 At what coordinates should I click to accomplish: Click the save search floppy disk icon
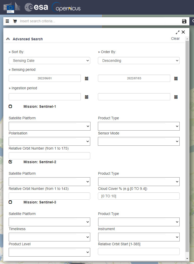pos(184,21)
